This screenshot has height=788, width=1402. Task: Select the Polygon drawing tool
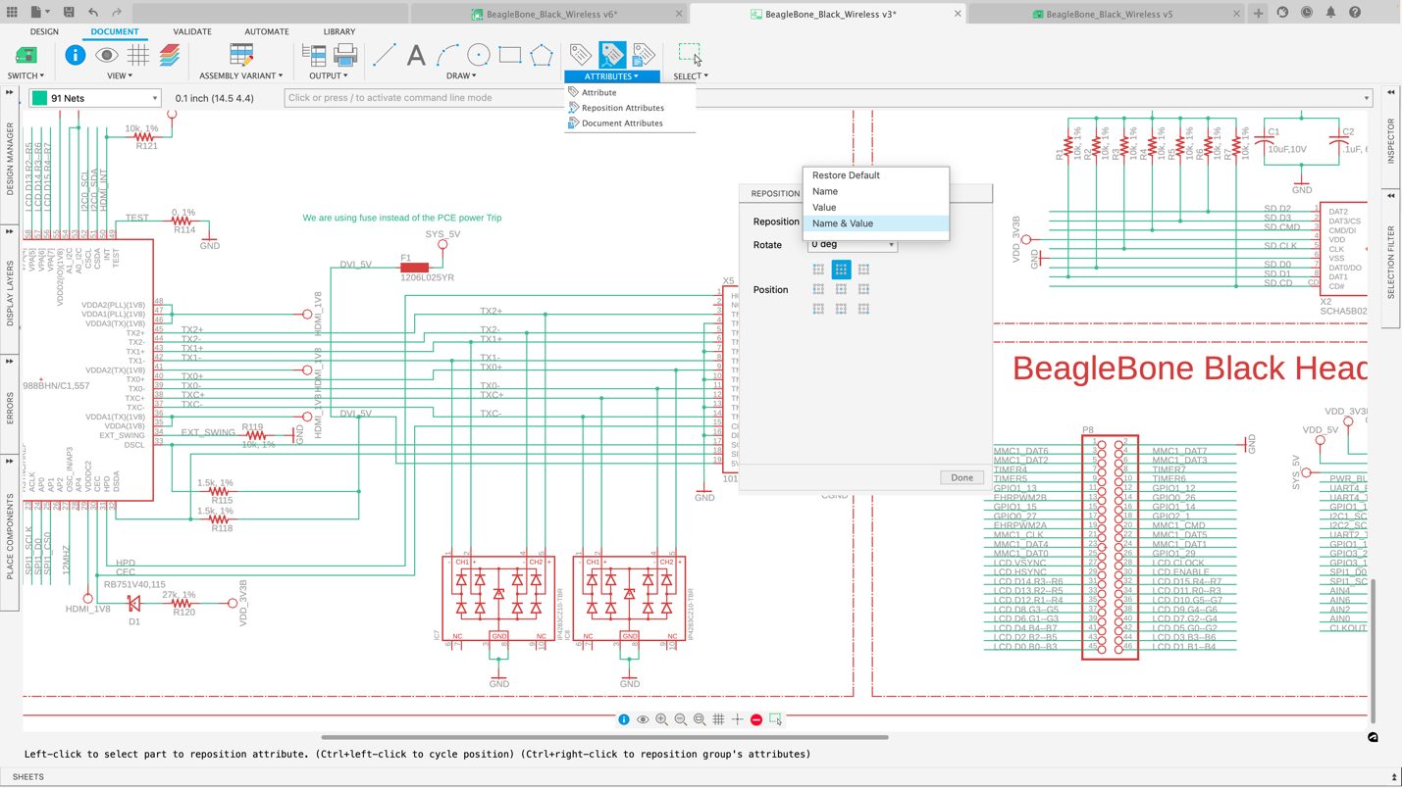pyautogui.click(x=541, y=55)
